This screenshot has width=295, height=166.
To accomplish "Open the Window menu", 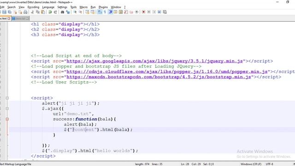I will coord(116,7).
